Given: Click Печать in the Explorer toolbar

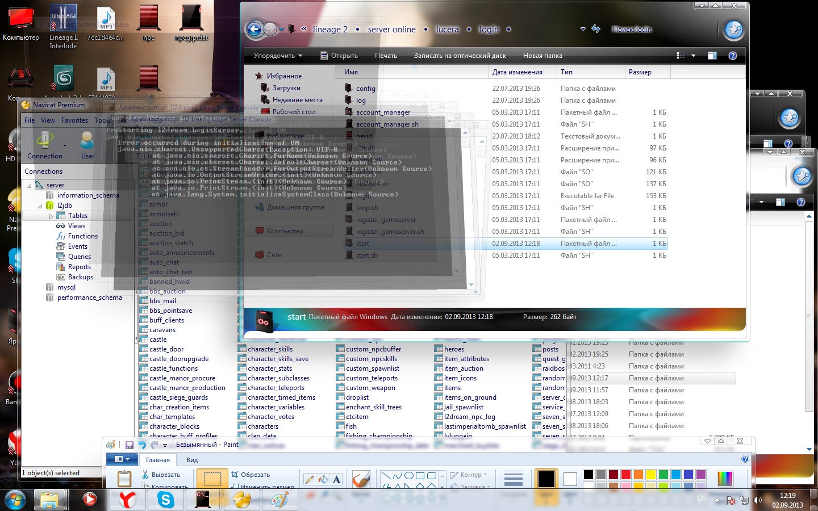Looking at the screenshot, I should point(386,56).
